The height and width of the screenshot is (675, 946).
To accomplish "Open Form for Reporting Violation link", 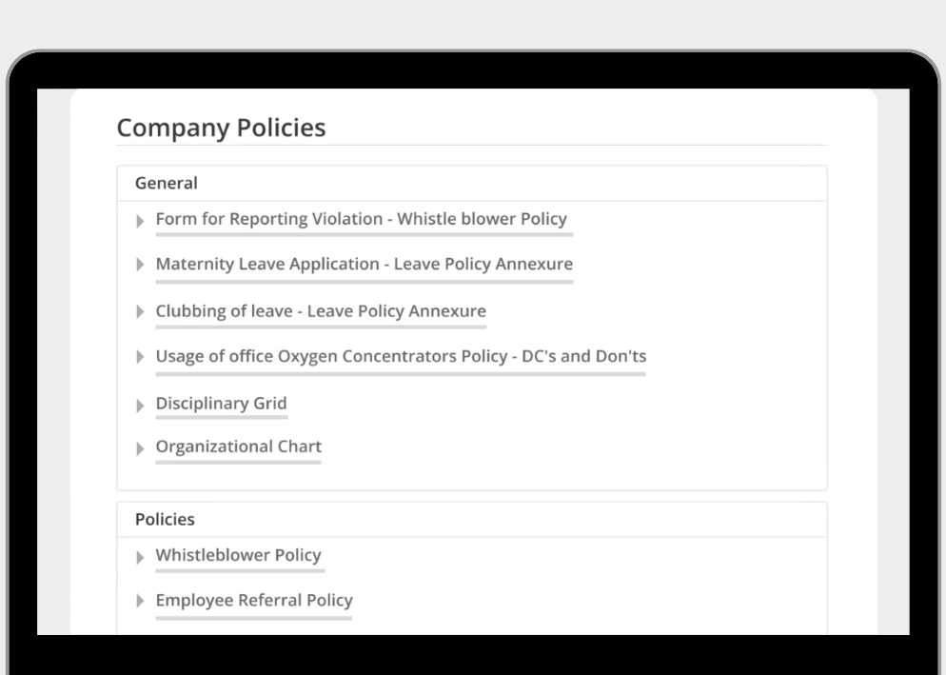I will (x=362, y=219).
